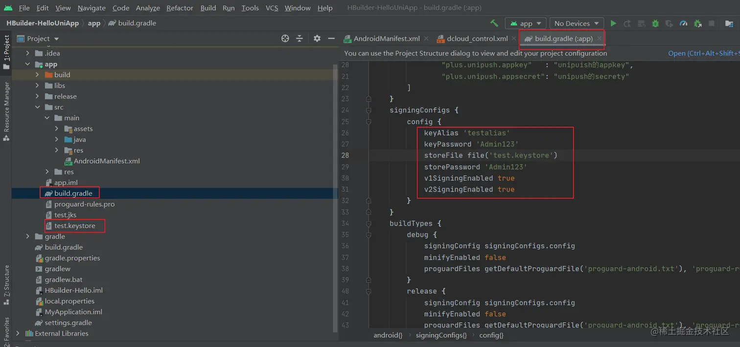Click Apply Changes and Restart Activity icon

pyautogui.click(x=627, y=23)
